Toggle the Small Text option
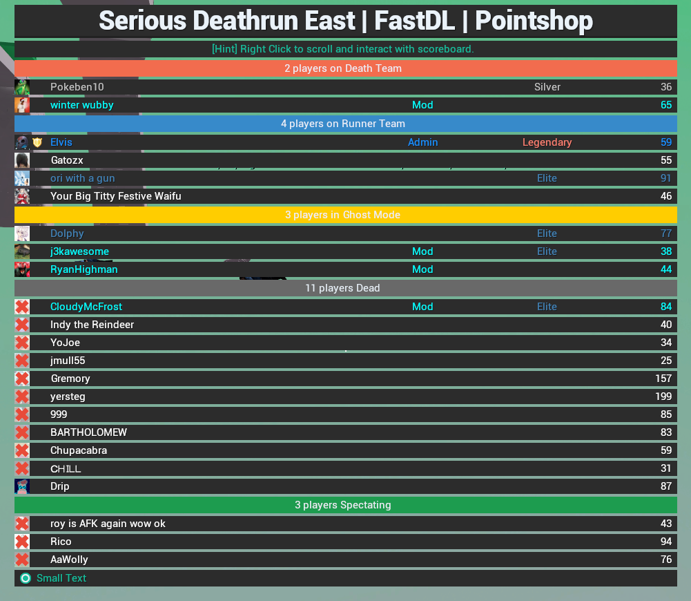691x601 pixels. click(26, 578)
